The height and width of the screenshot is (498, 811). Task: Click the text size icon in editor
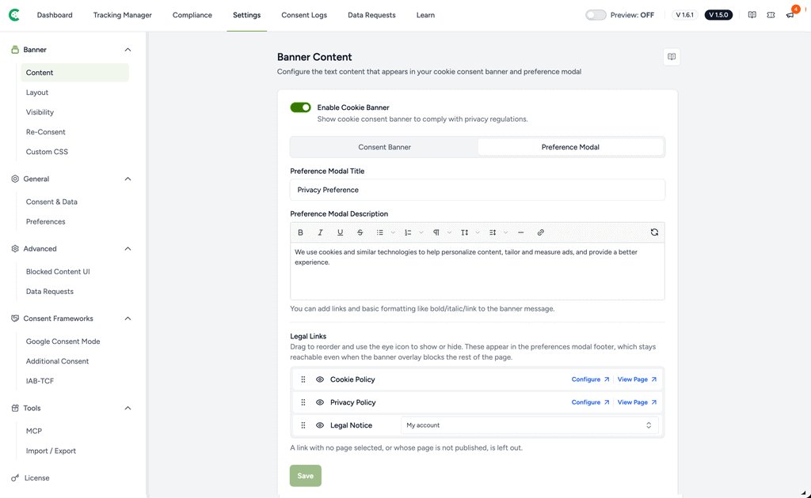(464, 232)
